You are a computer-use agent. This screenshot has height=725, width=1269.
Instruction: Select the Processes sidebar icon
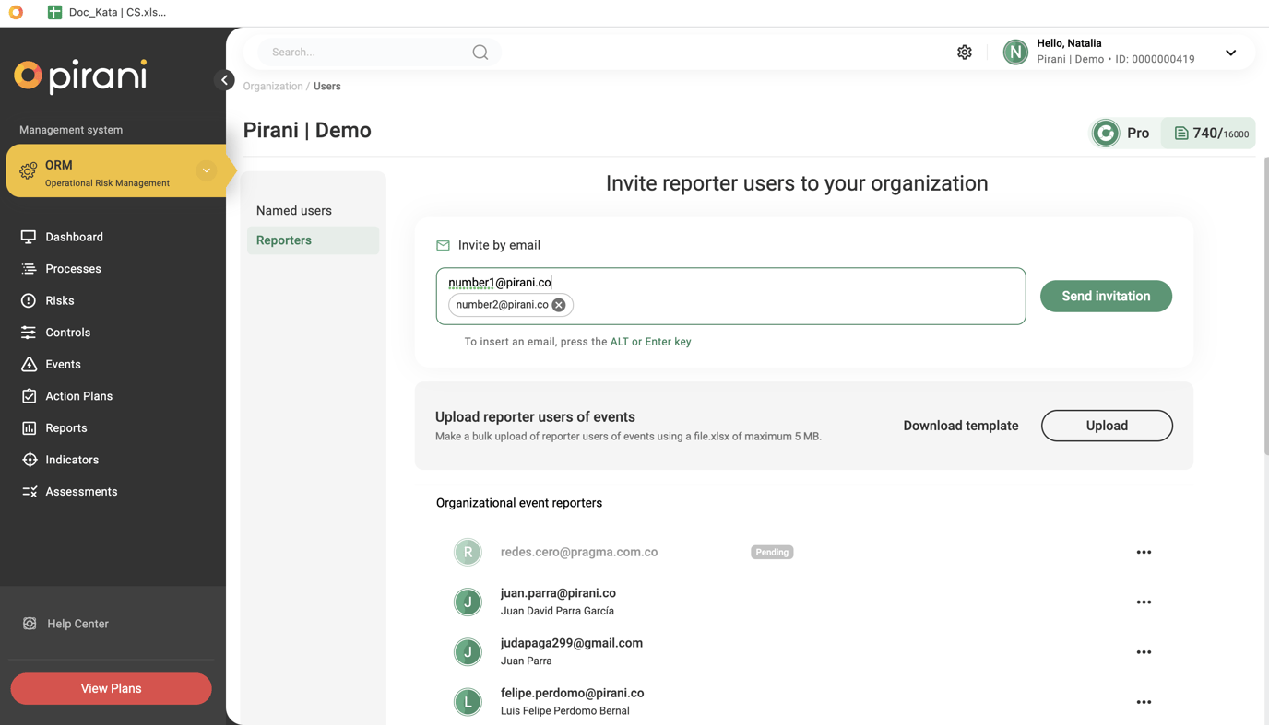click(28, 268)
